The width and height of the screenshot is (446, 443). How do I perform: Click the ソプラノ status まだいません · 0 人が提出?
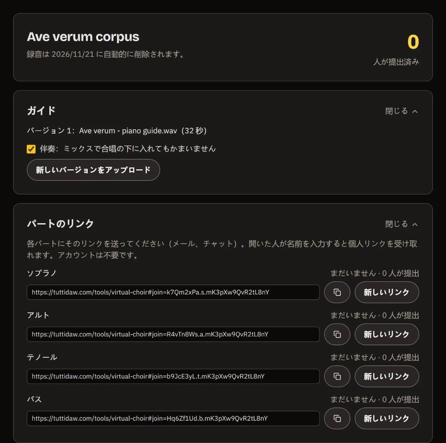coord(375,273)
